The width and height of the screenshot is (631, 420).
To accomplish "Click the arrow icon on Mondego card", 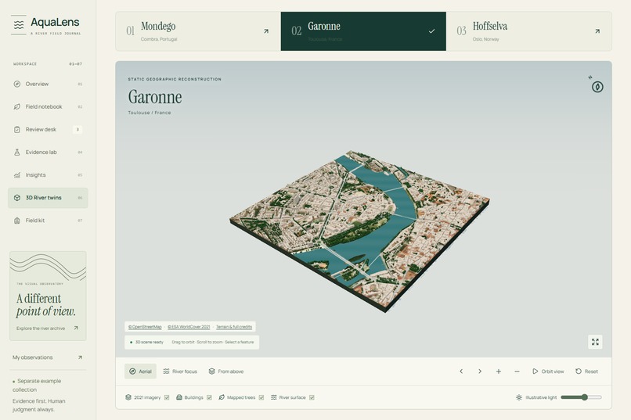I will point(266,31).
